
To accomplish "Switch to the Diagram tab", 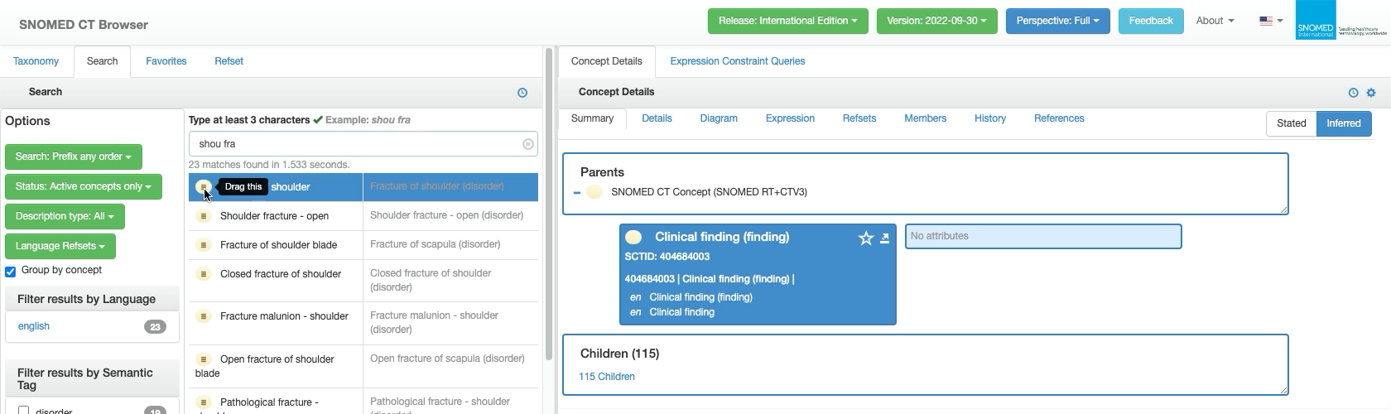I will [719, 118].
